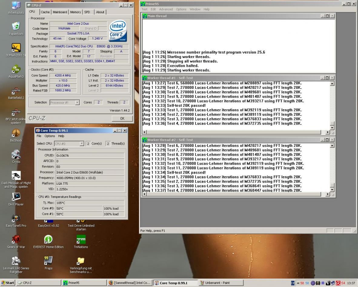358x287 pixels.
Task: Click the Main thread window icon in Prime95
Action: 145,16
